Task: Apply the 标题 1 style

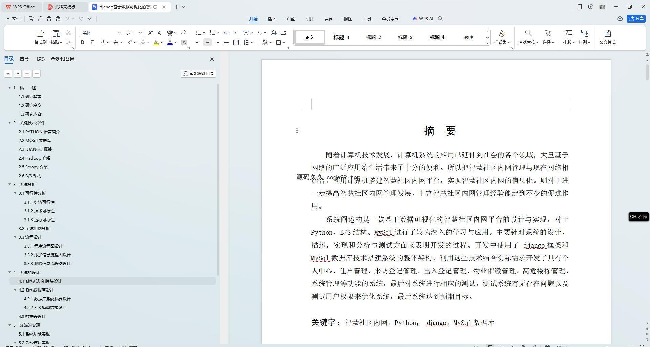Action: click(x=341, y=37)
